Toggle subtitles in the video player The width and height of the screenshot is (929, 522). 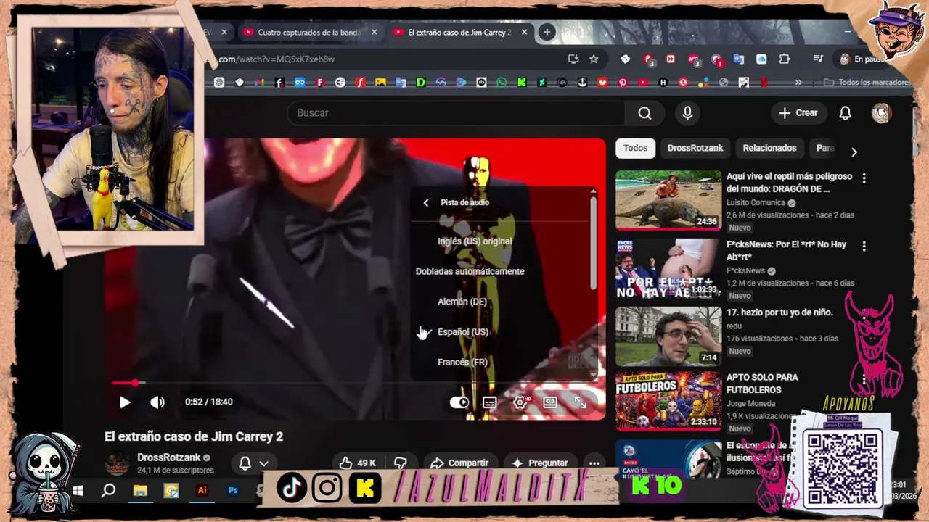pyautogui.click(x=490, y=402)
